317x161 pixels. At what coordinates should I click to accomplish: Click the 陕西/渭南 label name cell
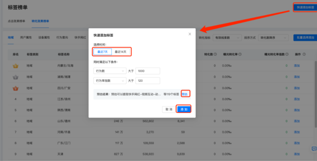64,110
